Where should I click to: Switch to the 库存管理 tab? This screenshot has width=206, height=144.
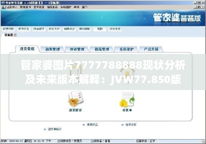click(77, 49)
